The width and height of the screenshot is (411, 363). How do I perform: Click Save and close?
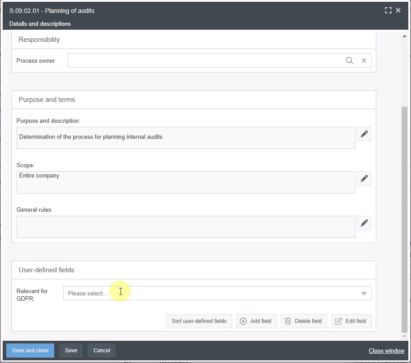(30, 351)
